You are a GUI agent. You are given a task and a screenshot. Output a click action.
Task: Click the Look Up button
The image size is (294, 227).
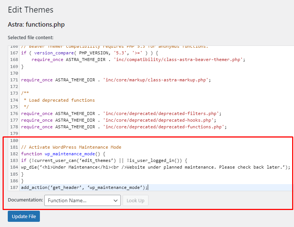pyautogui.click(x=136, y=200)
